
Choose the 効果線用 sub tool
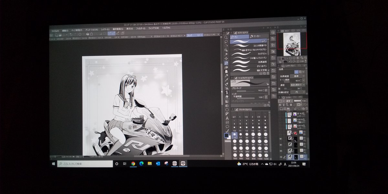249,62
